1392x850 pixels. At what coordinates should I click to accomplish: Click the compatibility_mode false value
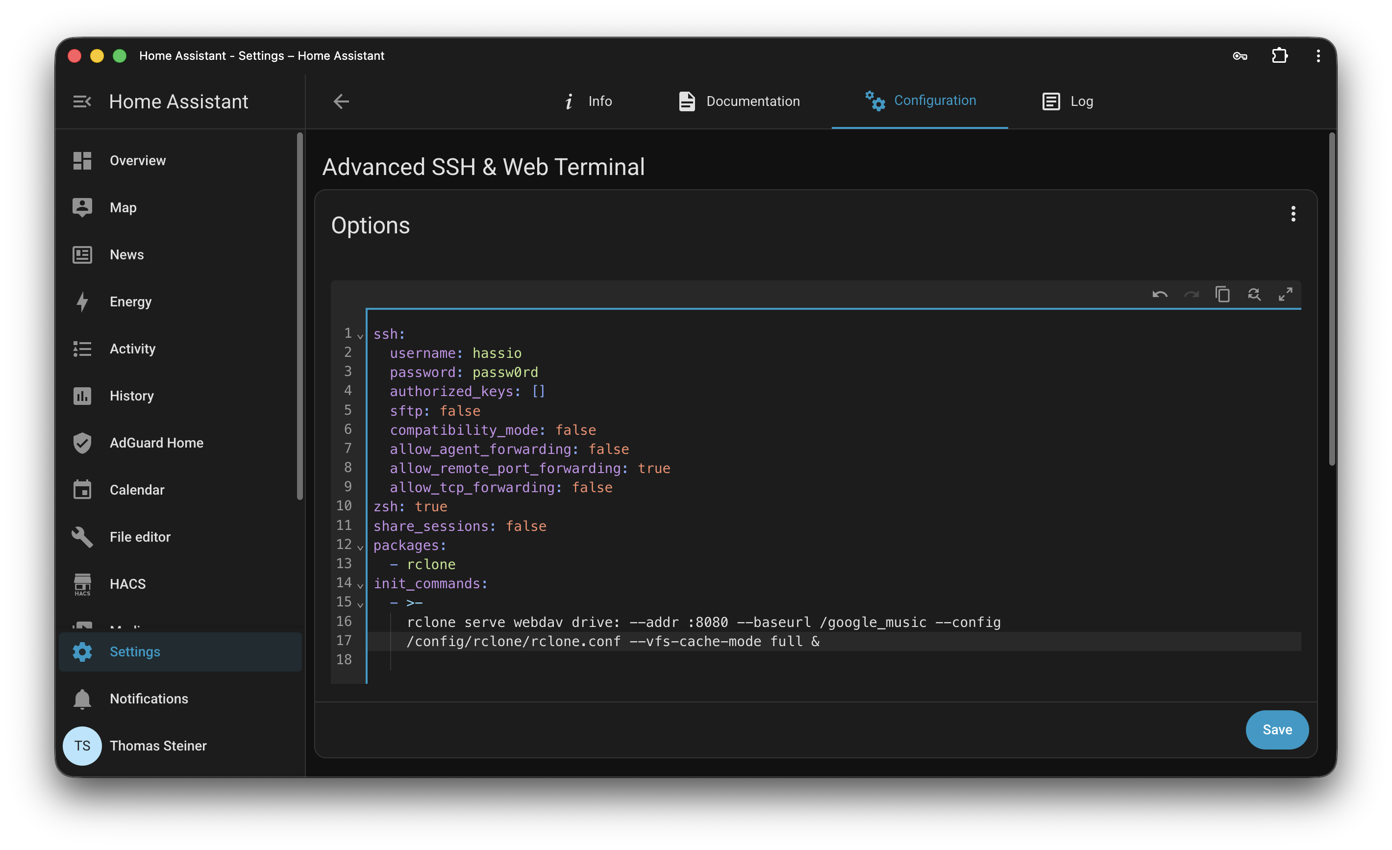coord(575,430)
